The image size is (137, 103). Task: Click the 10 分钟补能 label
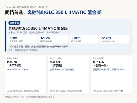pos(76,41)
